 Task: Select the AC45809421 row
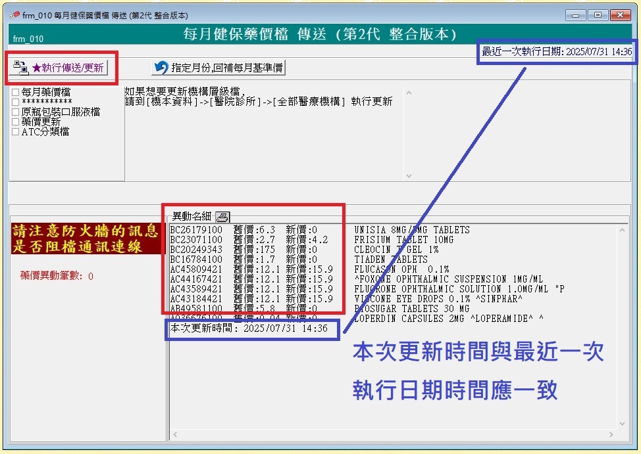tap(309, 269)
